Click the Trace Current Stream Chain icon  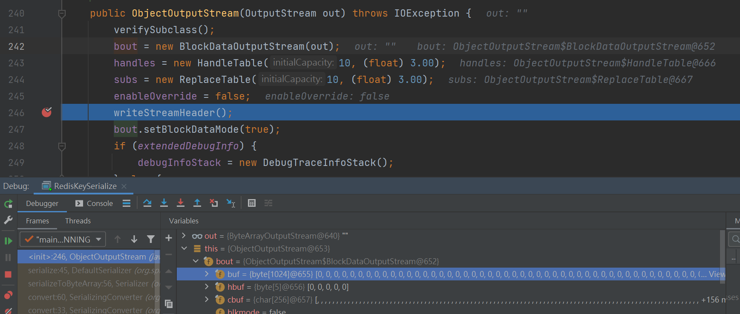click(x=268, y=203)
